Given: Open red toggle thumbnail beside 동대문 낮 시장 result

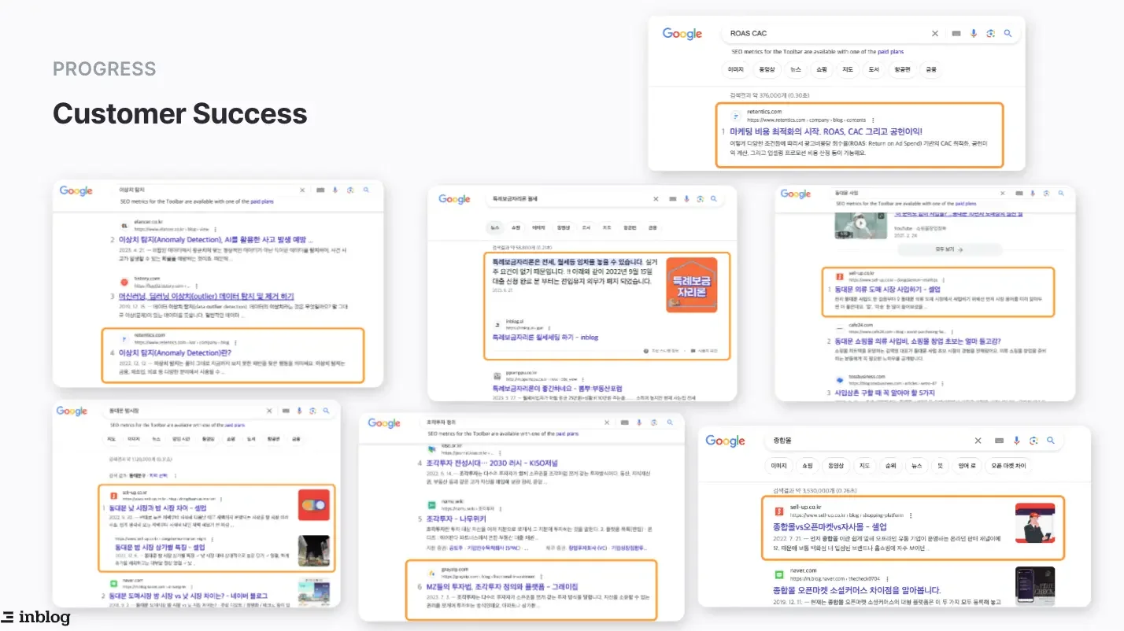Looking at the screenshot, I should (x=314, y=504).
